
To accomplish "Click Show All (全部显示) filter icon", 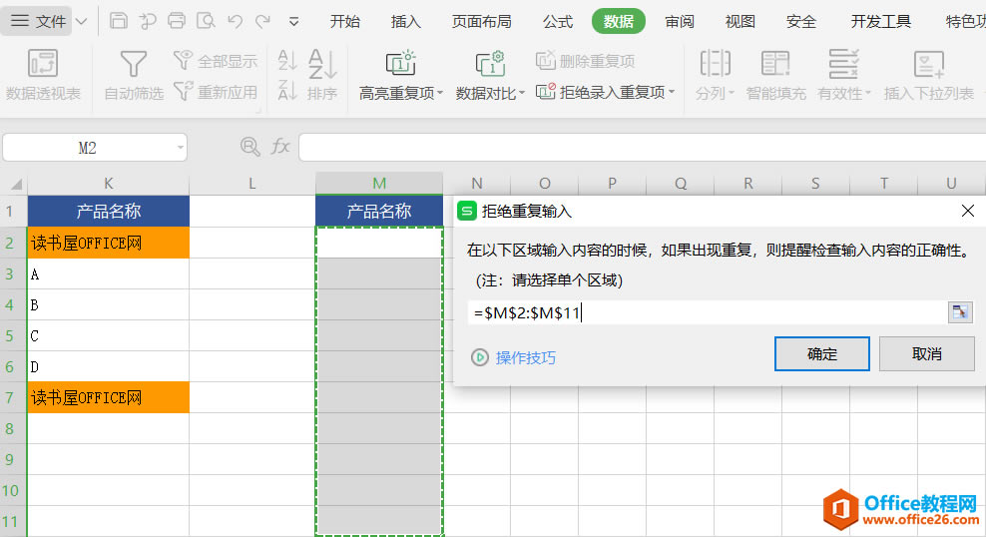I will [183, 60].
